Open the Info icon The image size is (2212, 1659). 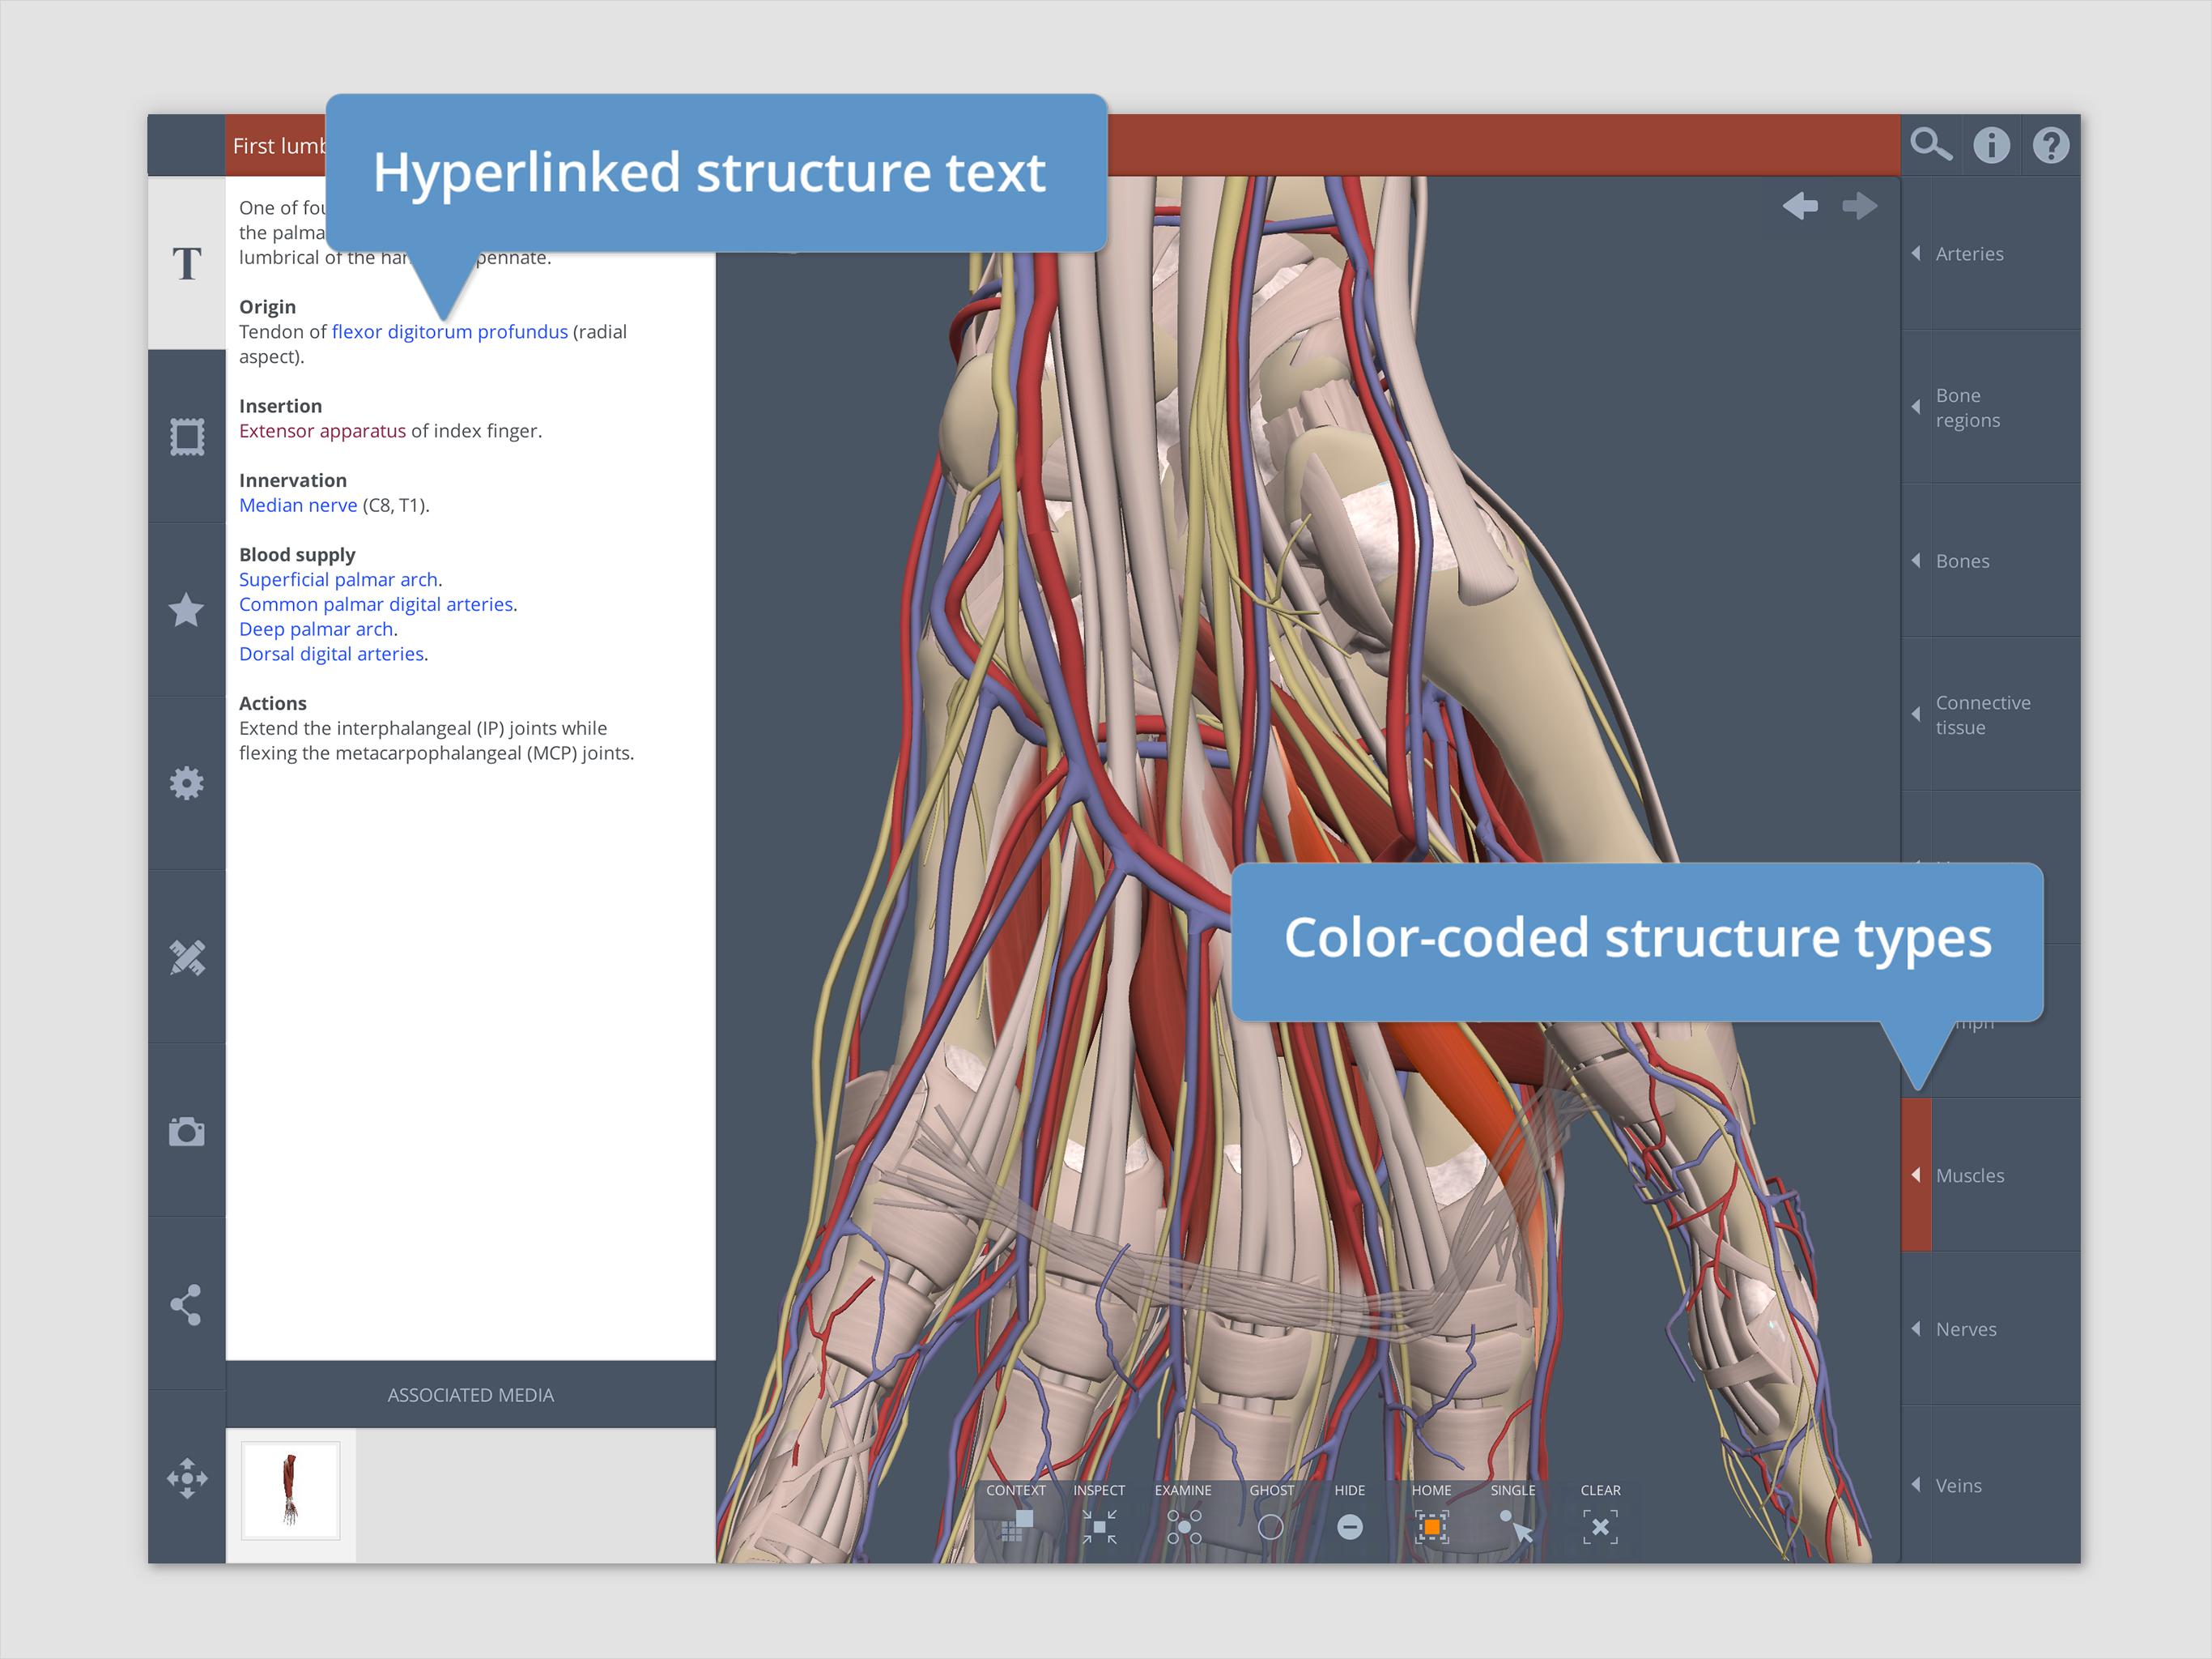pyautogui.click(x=1991, y=146)
